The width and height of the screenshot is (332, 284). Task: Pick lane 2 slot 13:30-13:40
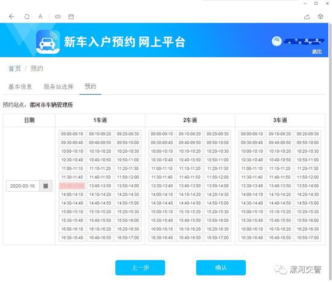pos(162,186)
